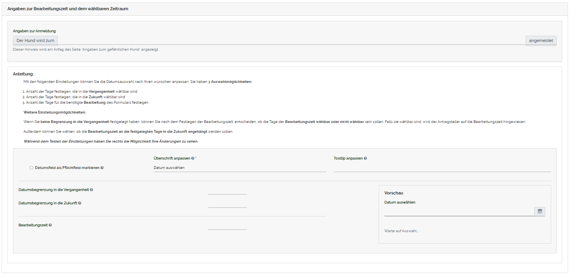The image size is (570, 275).
Task: Click the Angaben zur Anmeldung text input
Action: click(291, 40)
